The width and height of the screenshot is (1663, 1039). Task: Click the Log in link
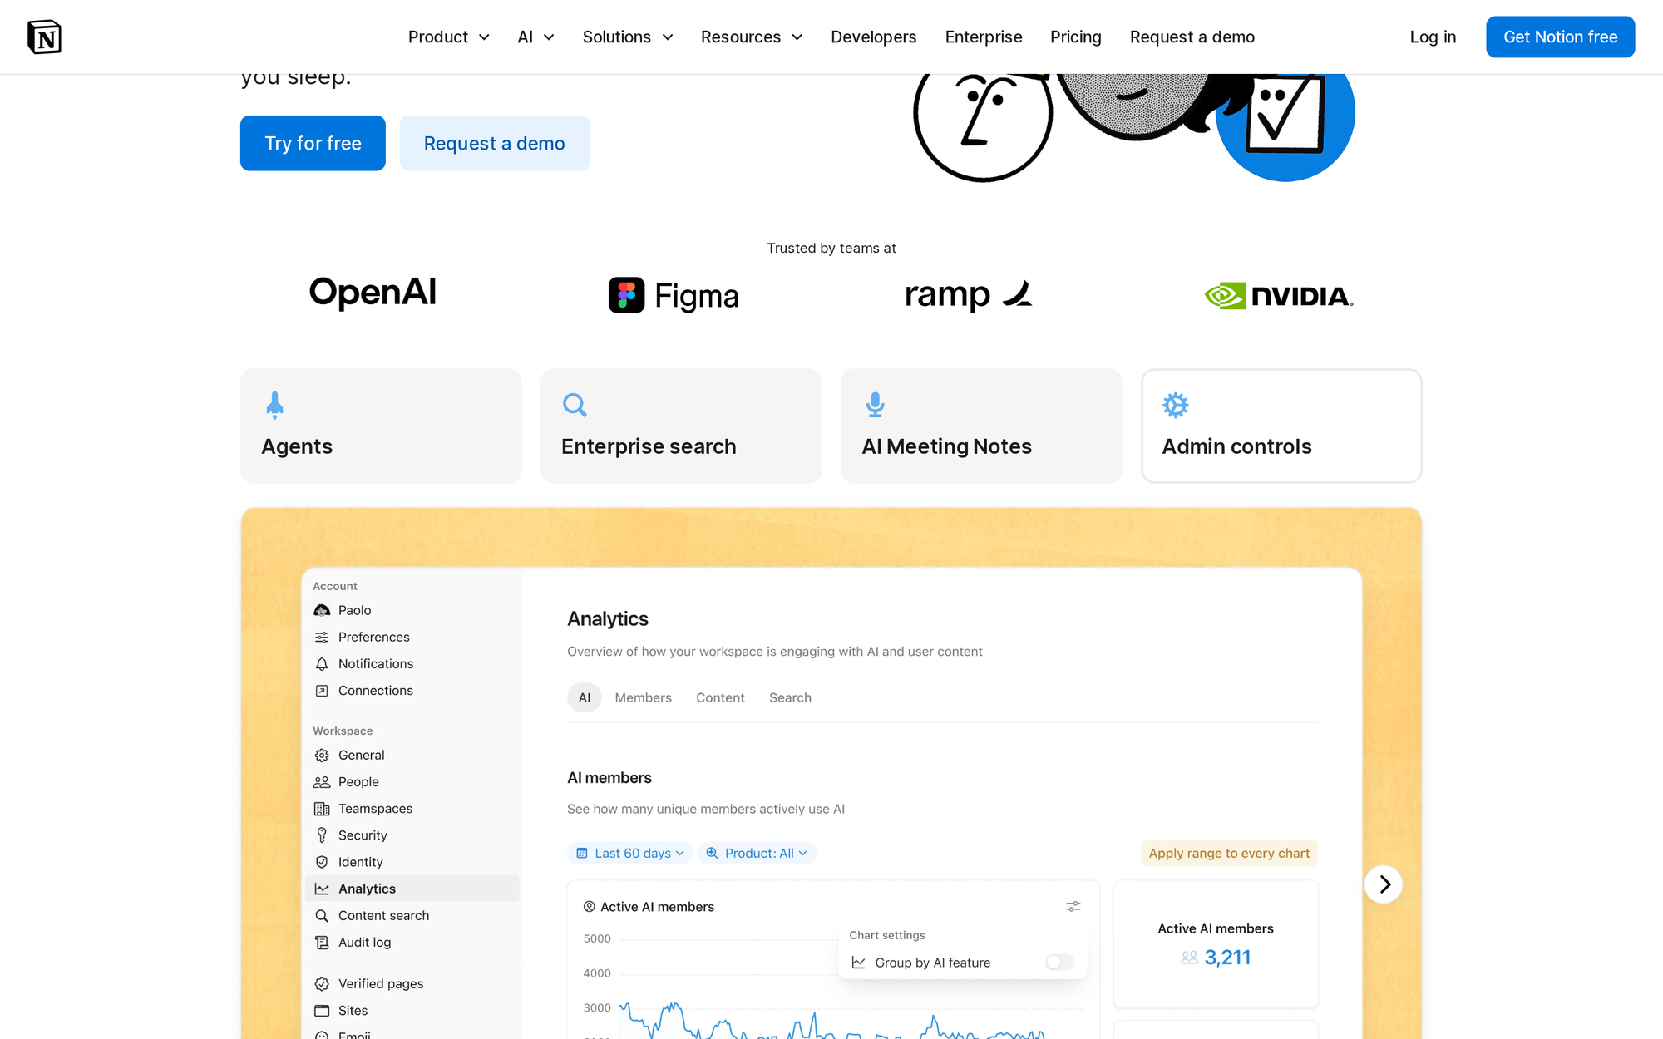(x=1433, y=37)
